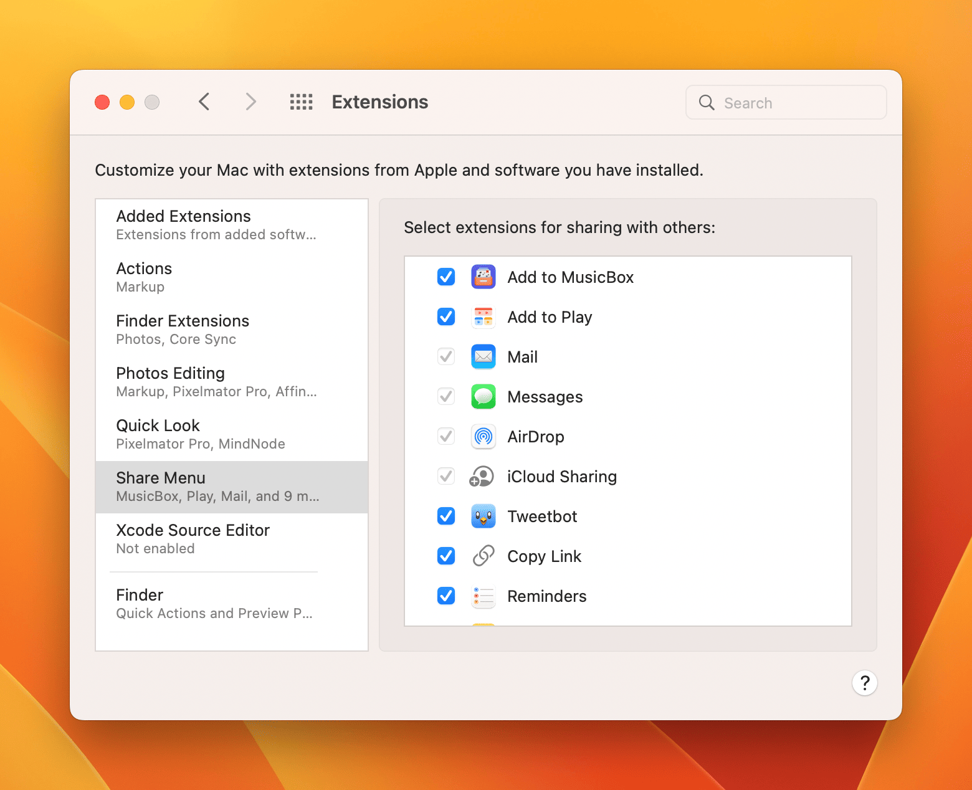Click the Messages app icon
Image resolution: width=972 pixels, height=790 pixels.
pyautogui.click(x=484, y=396)
